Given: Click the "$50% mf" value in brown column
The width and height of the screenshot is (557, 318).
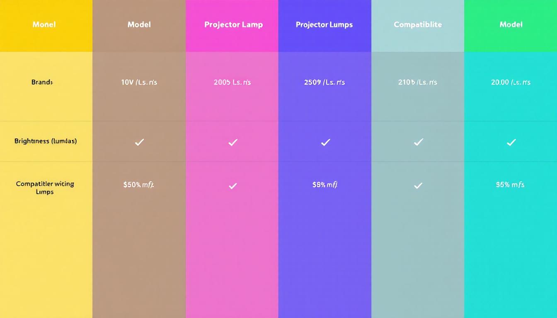Looking at the screenshot, I should click(138, 185).
